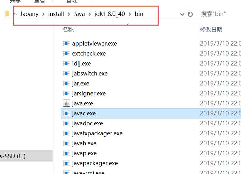
Task: Select the file name jabswitch.exe
Action: click(x=90, y=74)
